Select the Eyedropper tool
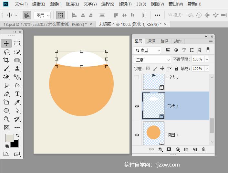Image resolution: width=228 pixels, height=173 pixels. point(17,102)
